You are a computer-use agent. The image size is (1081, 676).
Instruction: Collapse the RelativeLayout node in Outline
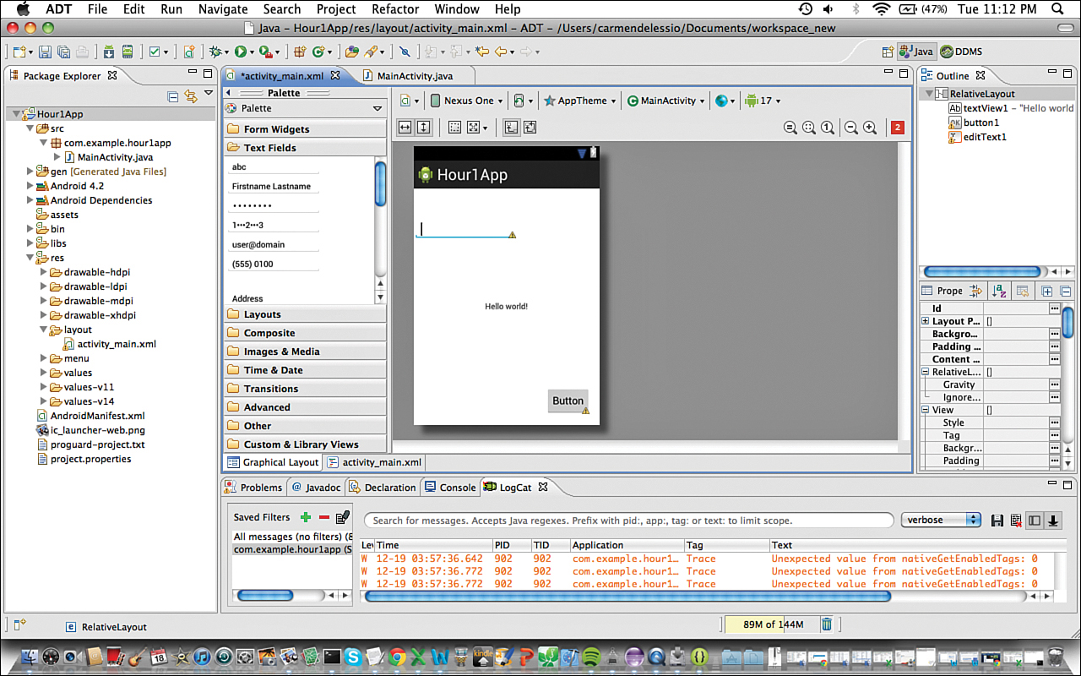click(929, 94)
